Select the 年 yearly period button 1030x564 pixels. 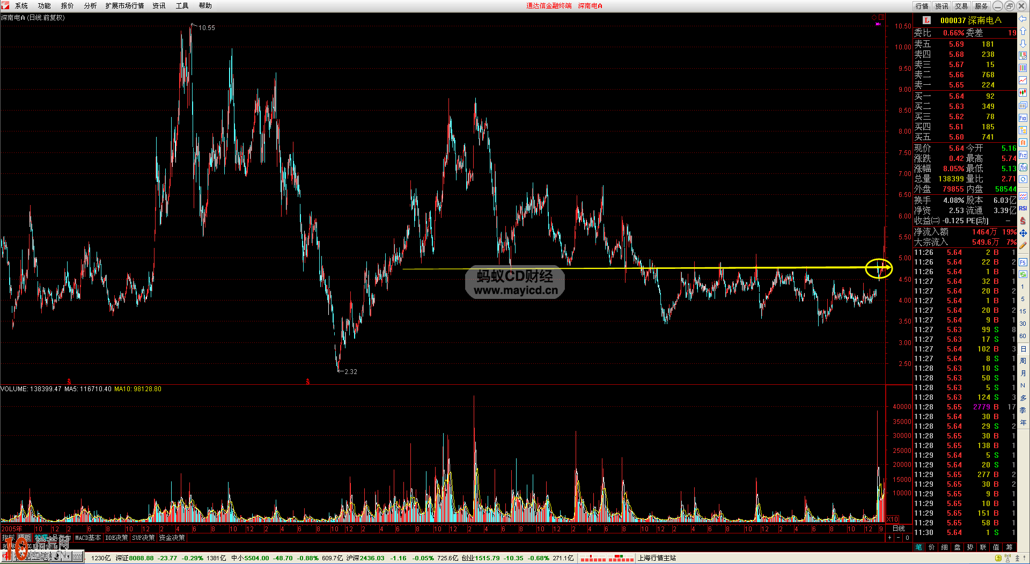pyautogui.click(x=1023, y=423)
